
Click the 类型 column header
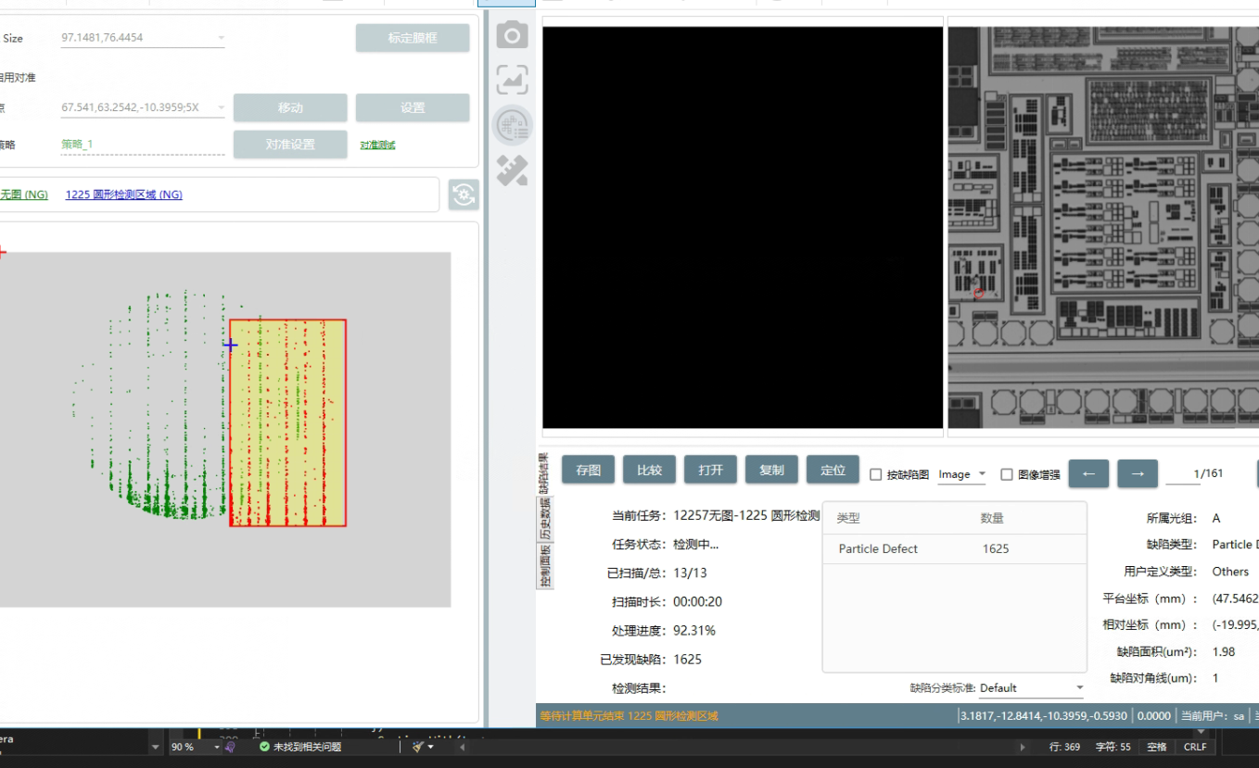pos(848,519)
